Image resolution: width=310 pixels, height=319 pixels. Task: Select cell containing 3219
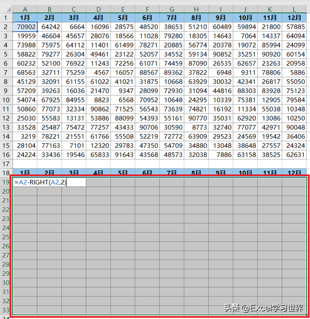pyautogui.click(x=25, y=136)
